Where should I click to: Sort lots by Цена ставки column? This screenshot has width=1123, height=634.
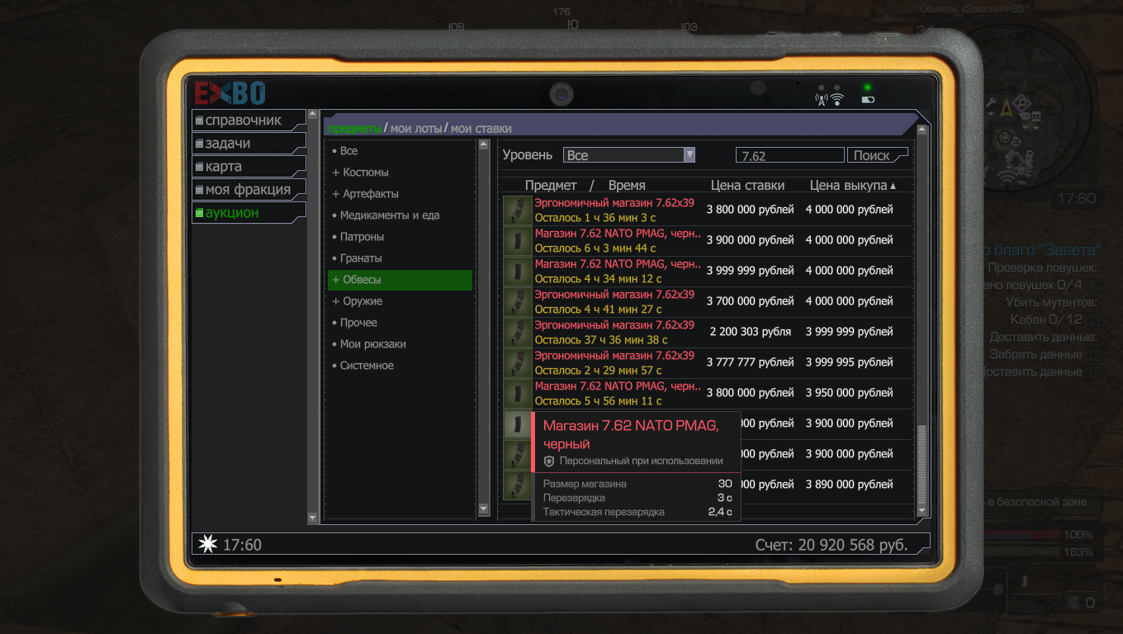coord(747,186)
